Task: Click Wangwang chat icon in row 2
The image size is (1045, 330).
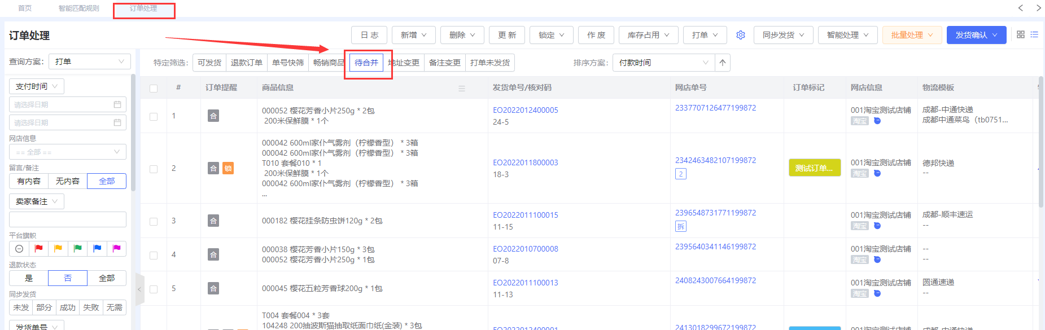Action: point(877,173)
